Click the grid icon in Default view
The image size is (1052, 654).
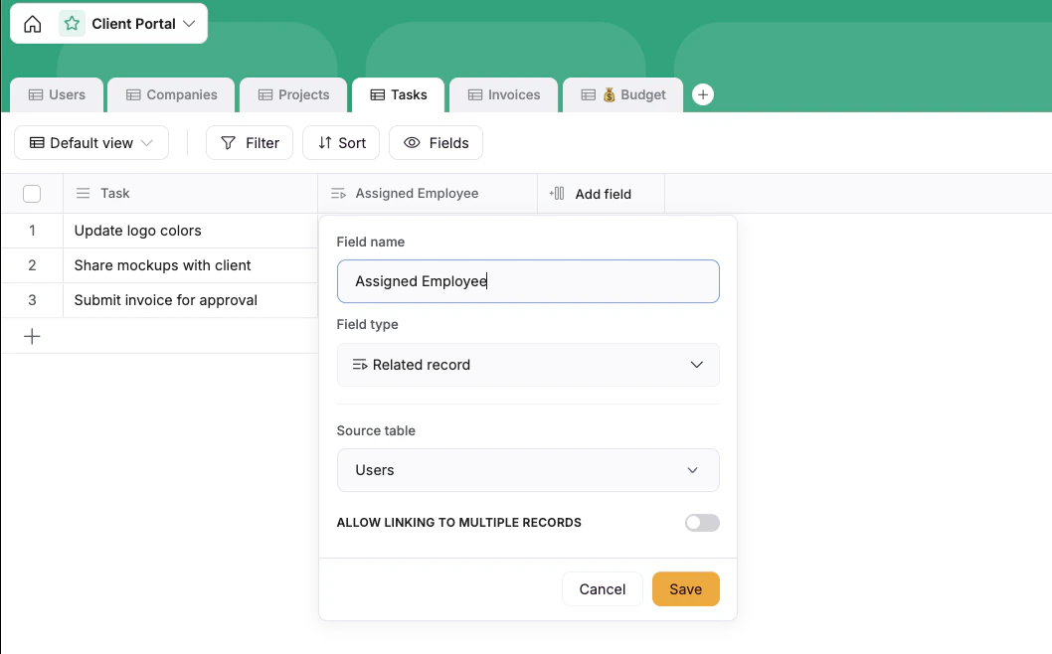pyautogui.click(x=37, y=143)
